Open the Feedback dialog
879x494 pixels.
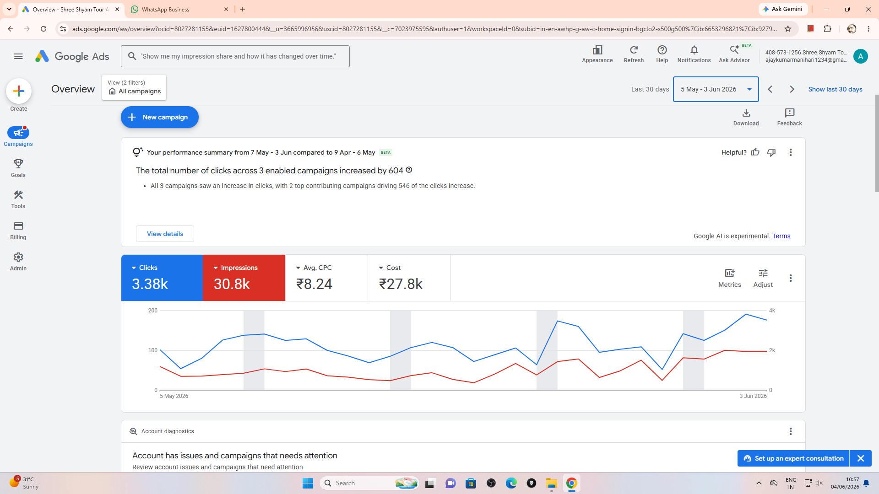point(789,117)
